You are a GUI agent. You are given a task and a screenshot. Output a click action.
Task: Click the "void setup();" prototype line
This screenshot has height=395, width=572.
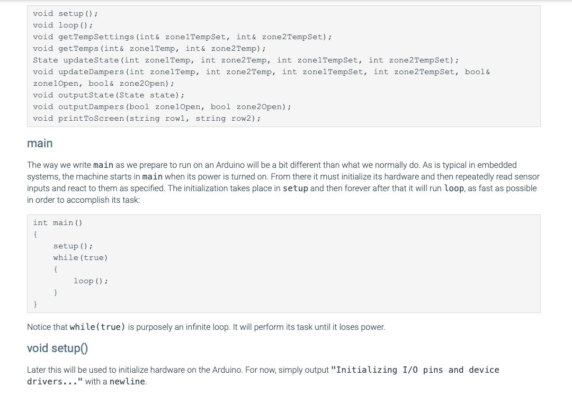coord(65,13)
